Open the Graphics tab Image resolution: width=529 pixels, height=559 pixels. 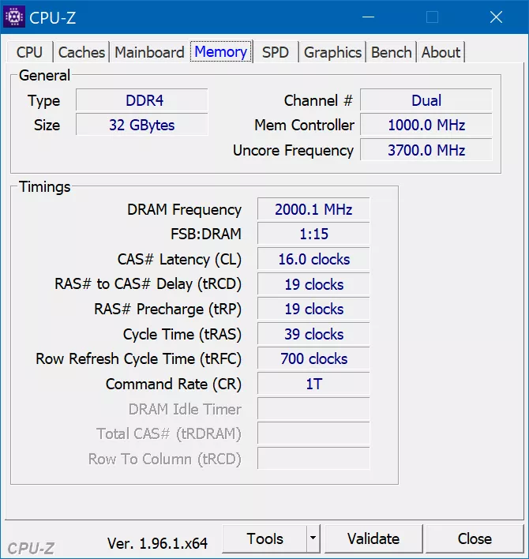[x=332, y=52]
